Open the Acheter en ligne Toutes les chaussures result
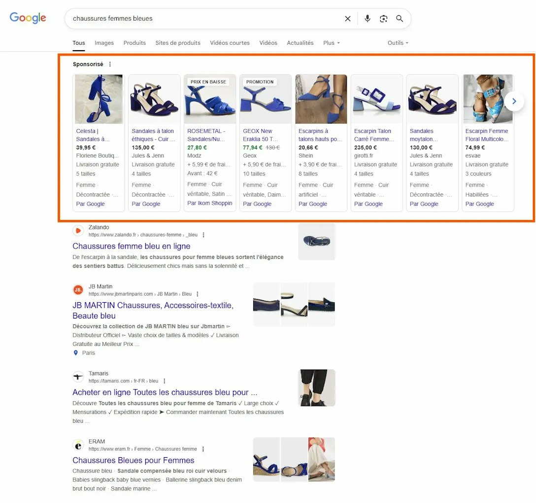The height and width of the screenshot is (503, 536). (x=165, y=392)
